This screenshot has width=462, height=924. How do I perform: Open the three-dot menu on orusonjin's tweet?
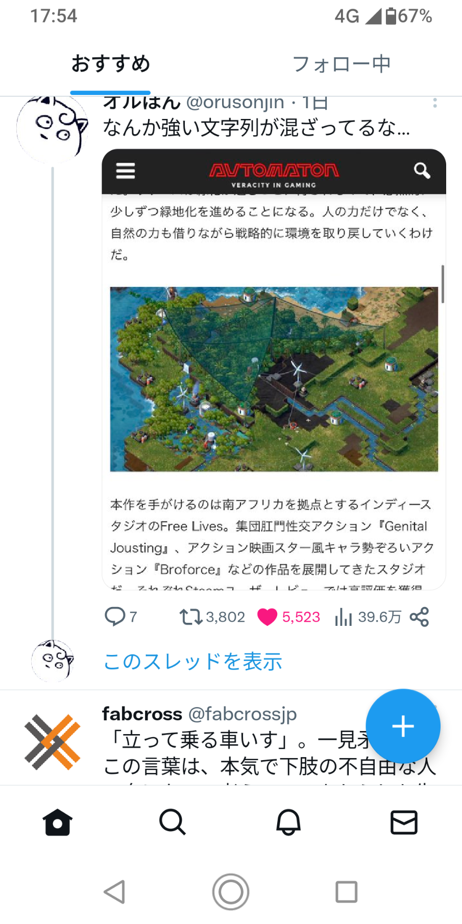[435, 103]
